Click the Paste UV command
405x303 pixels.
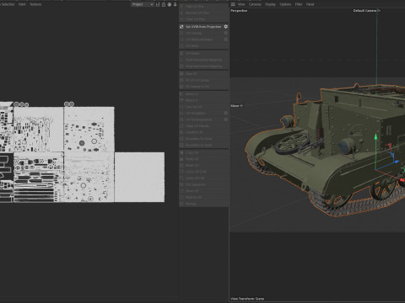coord(203,159)
